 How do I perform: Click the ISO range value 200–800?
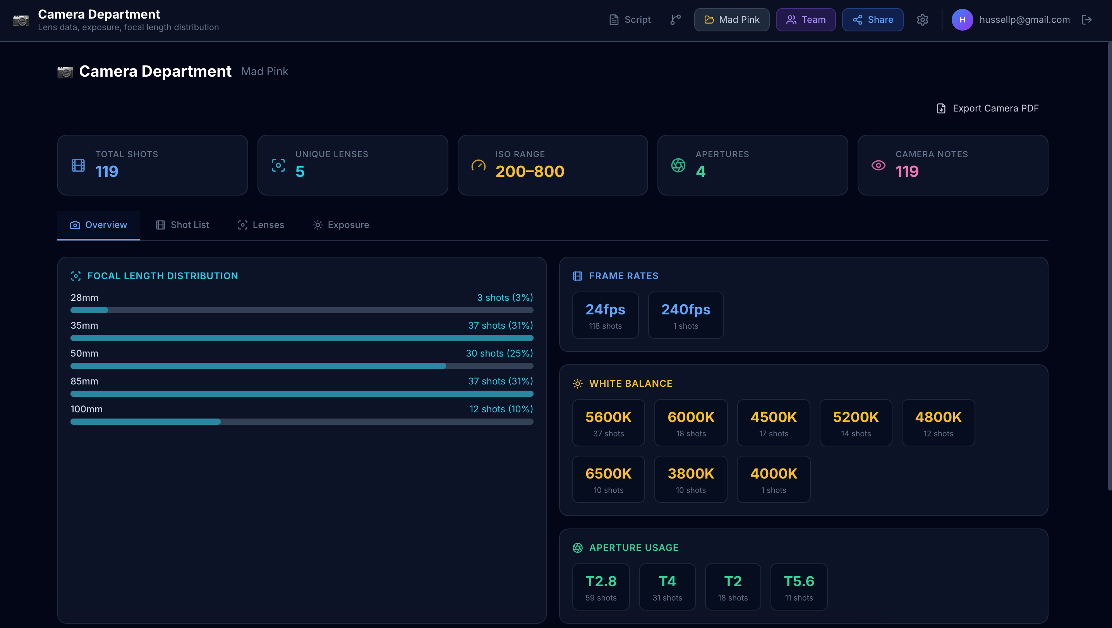coord(530,172)
